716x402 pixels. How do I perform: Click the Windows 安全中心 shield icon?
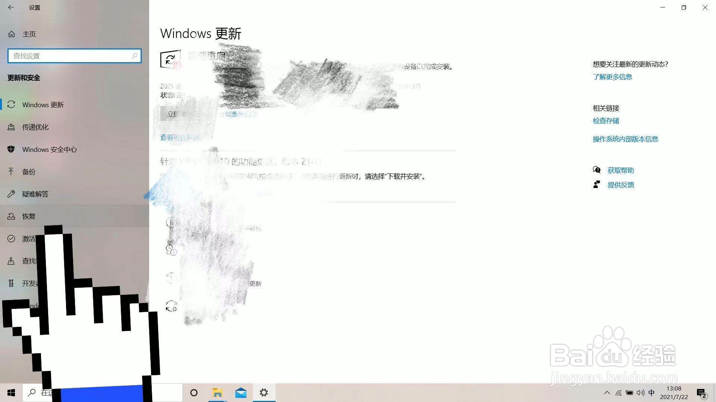pyautogui.click(x=11, y=149)
